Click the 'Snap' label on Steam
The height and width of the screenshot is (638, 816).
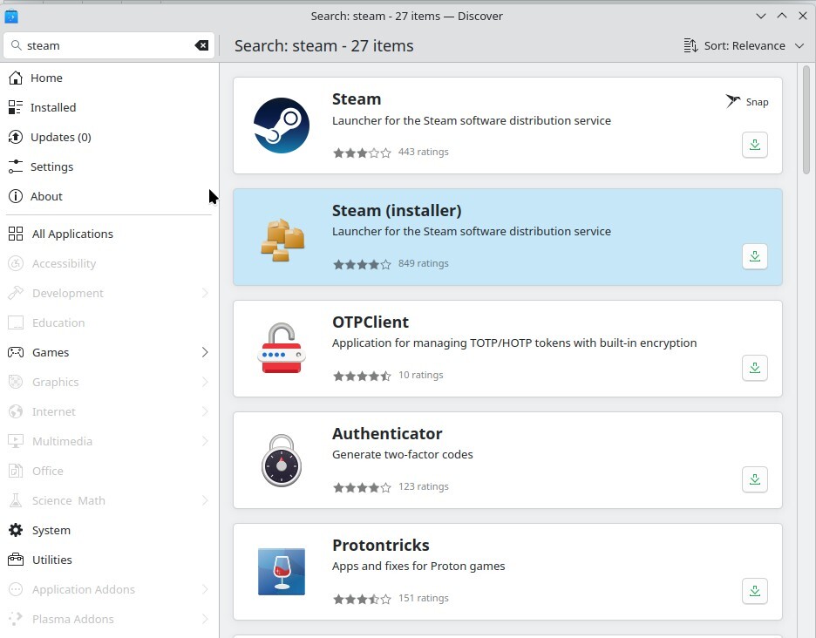[757, 102]
